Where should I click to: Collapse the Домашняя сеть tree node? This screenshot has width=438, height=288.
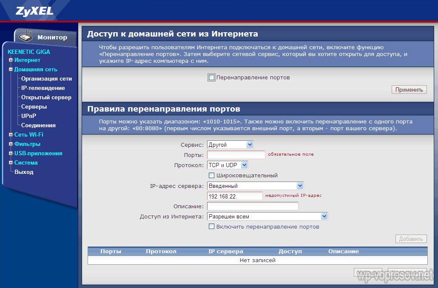pyautogui.click(x=11, y=70)
